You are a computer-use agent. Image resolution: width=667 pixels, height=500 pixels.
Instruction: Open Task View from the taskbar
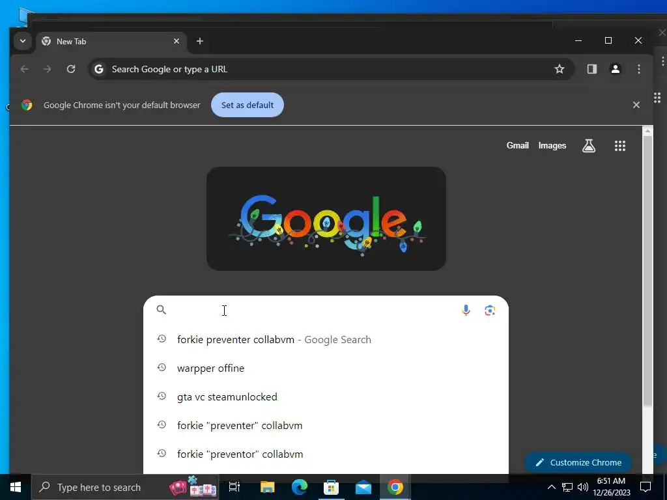tap(234, 487)
